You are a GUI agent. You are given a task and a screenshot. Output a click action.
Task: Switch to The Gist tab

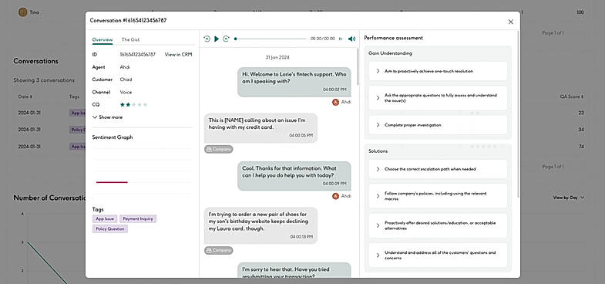pyautogui.click(x=130, y=39)
